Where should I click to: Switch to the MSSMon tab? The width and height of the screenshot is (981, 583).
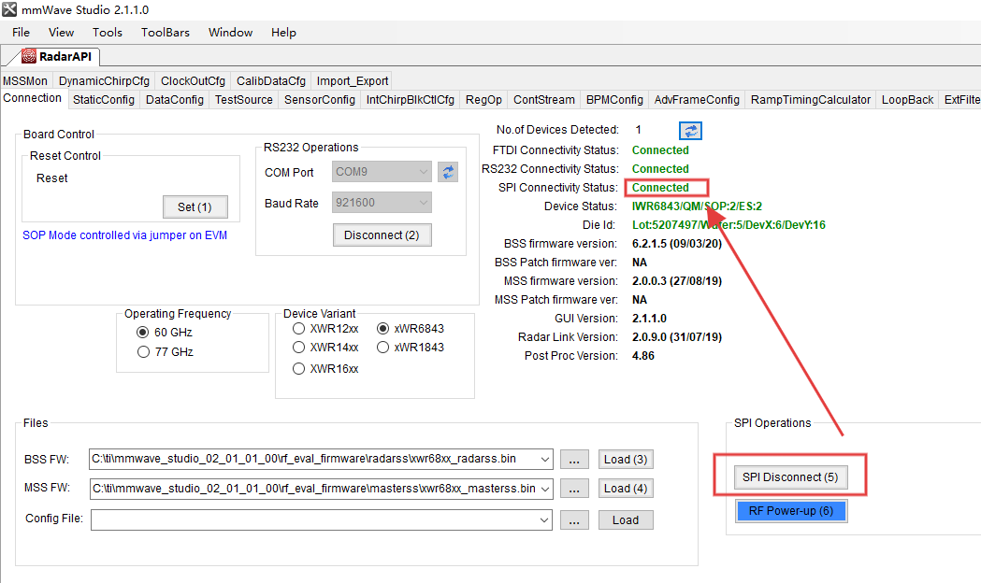pyautogui.click(x=25, y=81)
